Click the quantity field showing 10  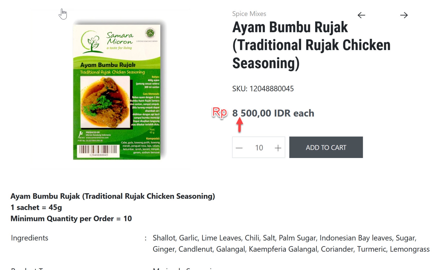pyautogui.click(x=259, y=148)
